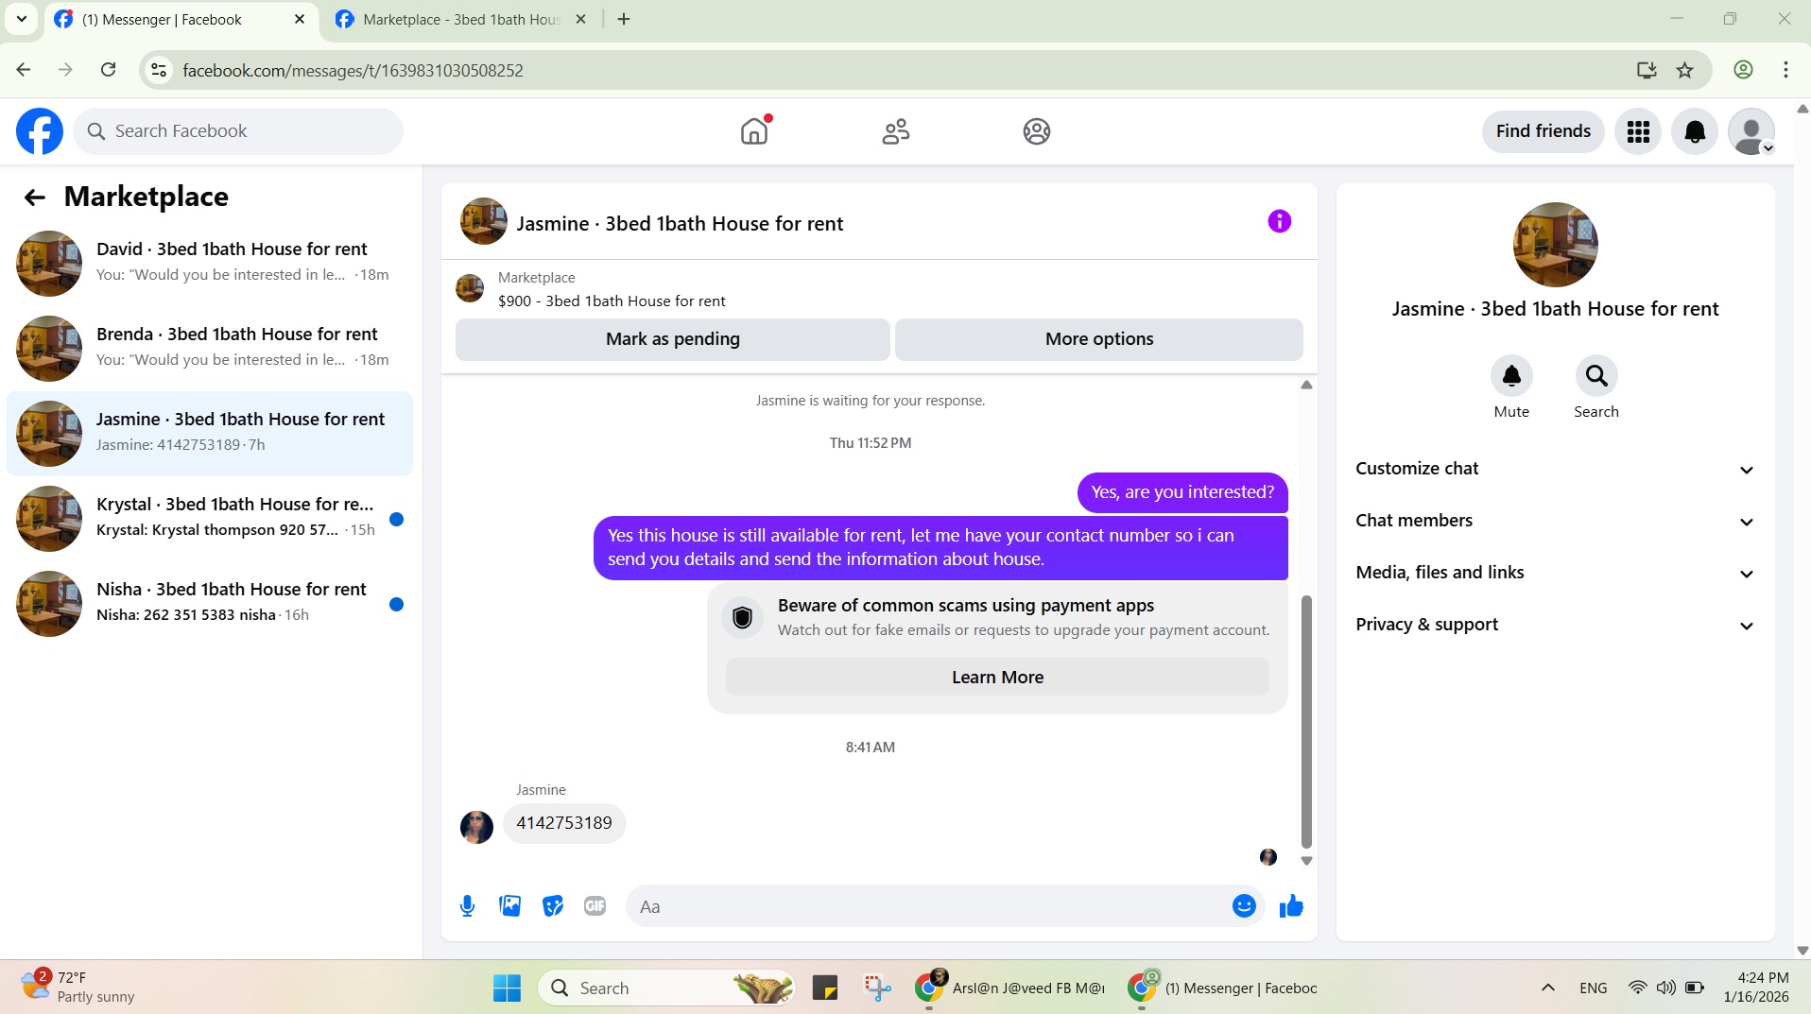
Task: Expand the Privacy & support section
Action: tap(1555, 625)
